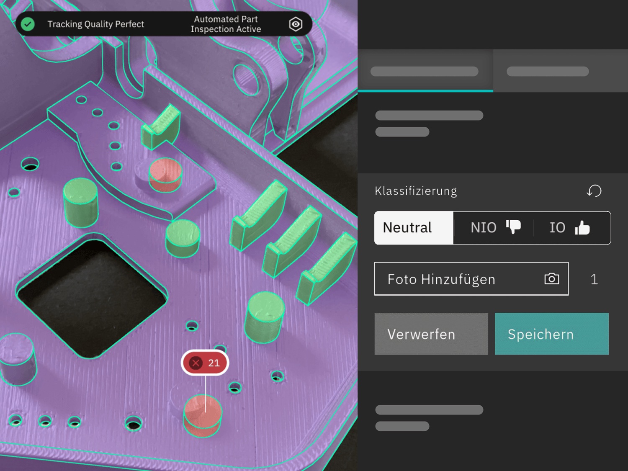628x471 pixels.
Task: Save the classification with Speichern
Action: pos(552,334)
